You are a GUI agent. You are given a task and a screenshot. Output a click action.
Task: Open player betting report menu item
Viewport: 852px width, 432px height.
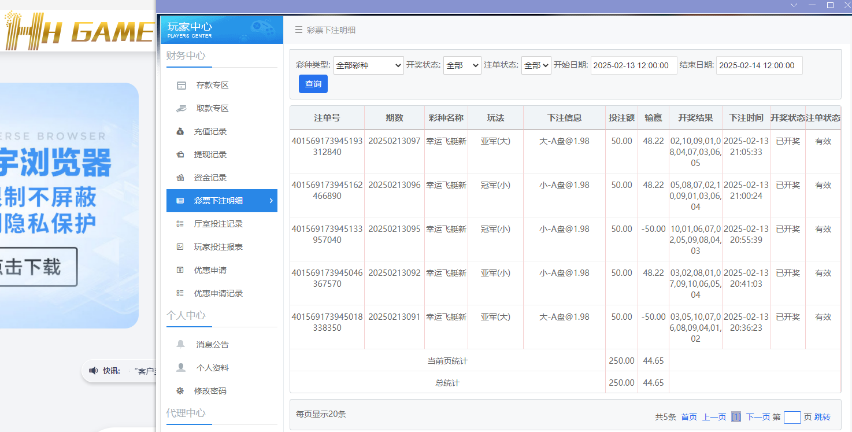(x=218, y=247)
